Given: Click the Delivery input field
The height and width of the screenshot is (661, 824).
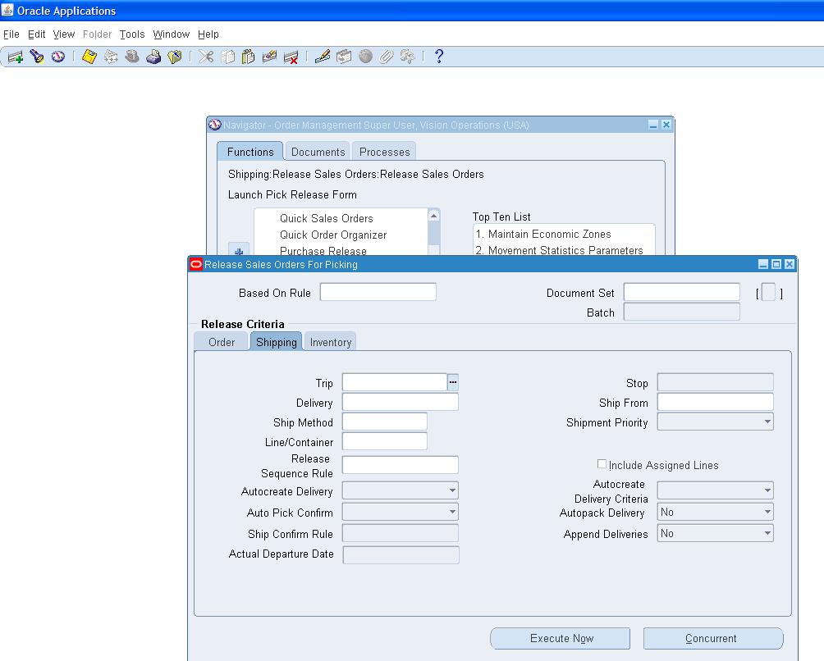Looking at the screenshot, I should [x=400, y=402].
